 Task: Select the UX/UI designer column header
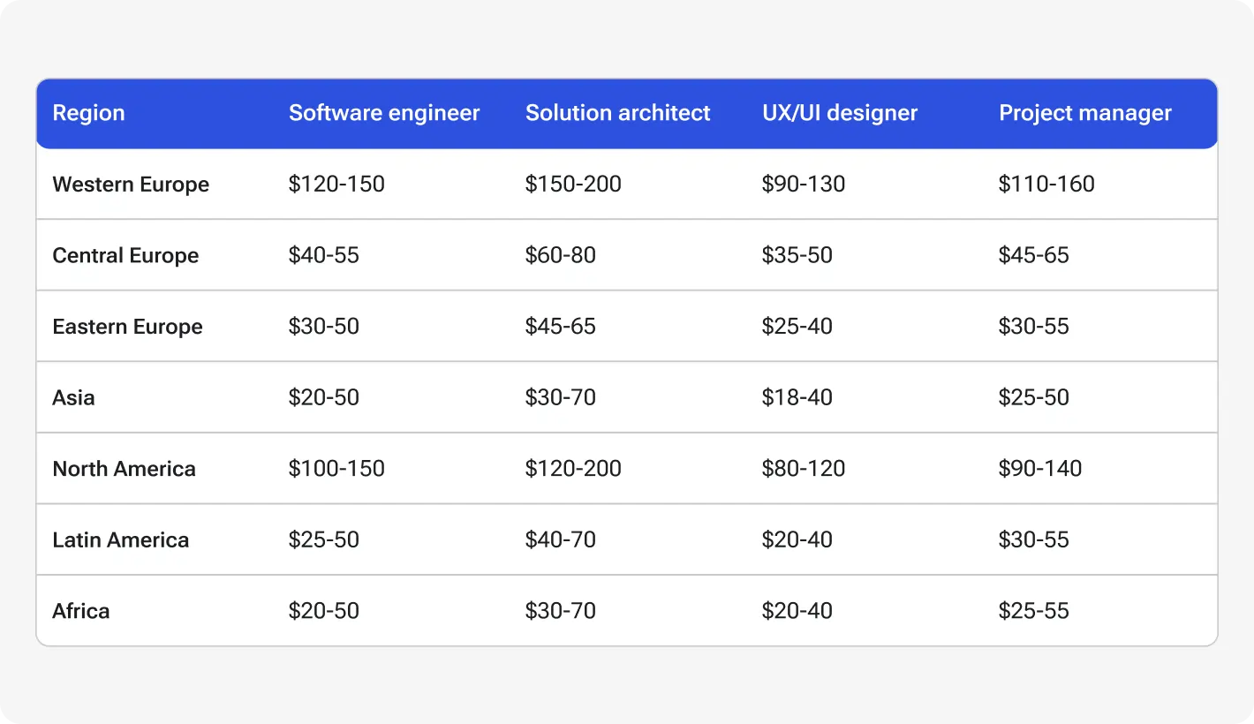point(840,113)
